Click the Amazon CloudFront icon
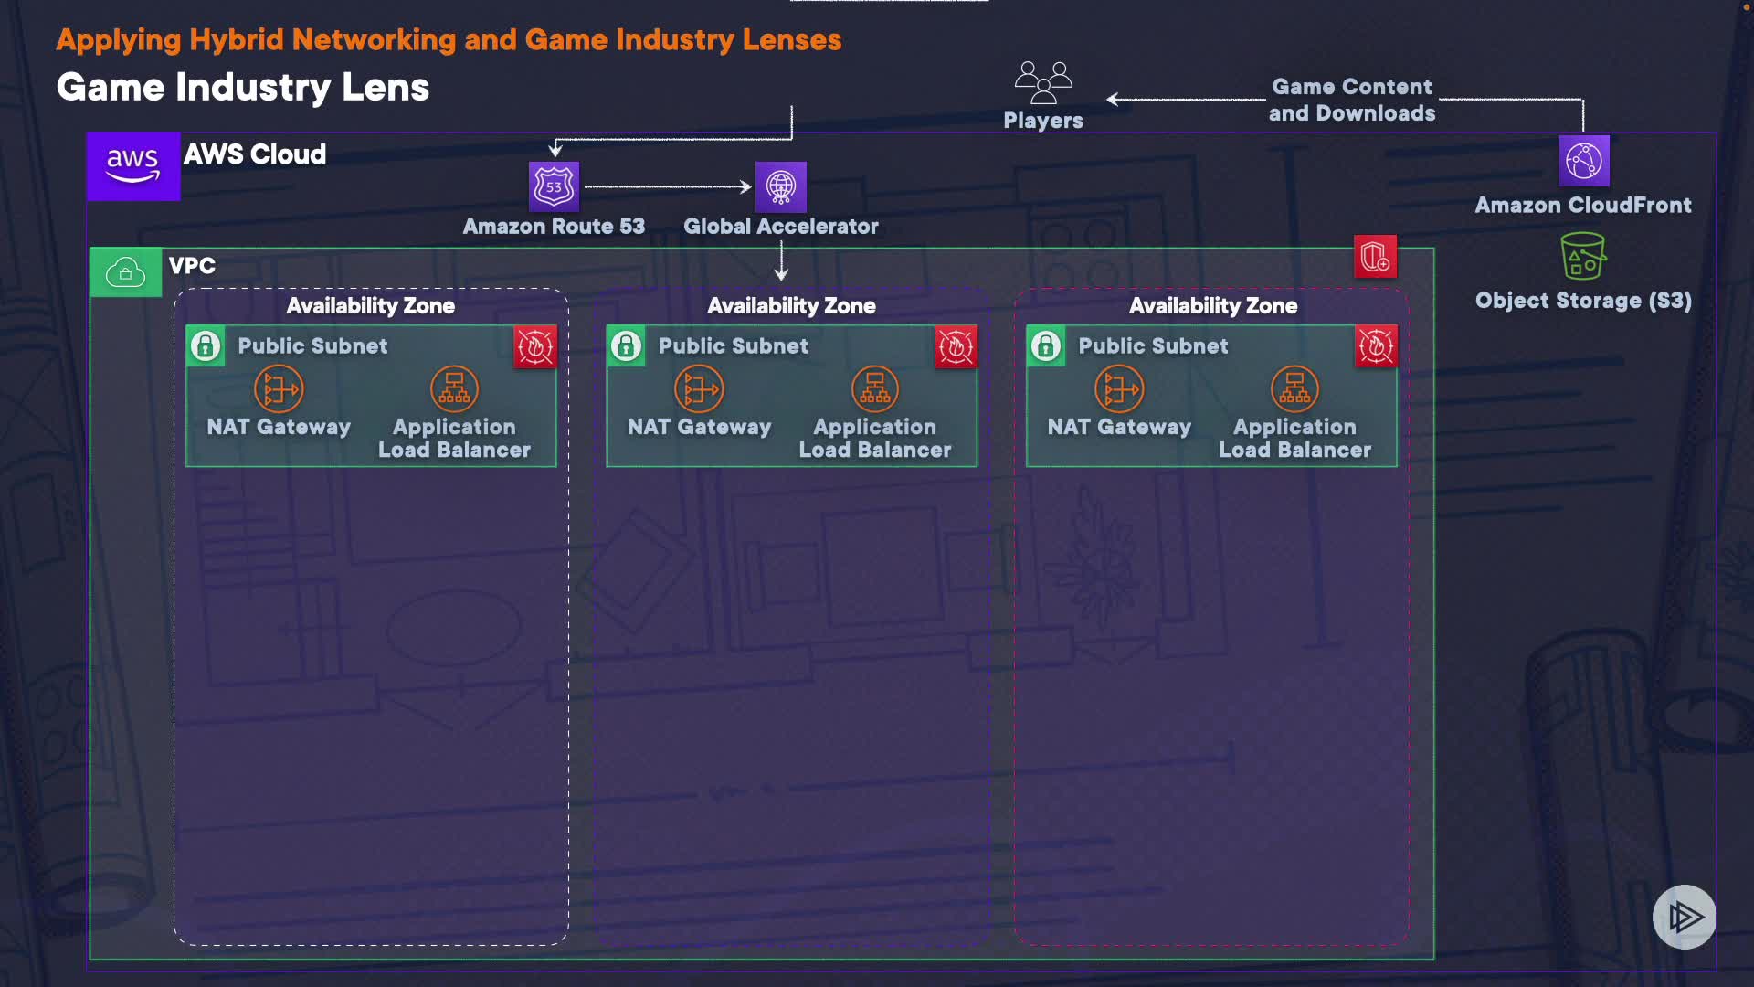 1583,161
